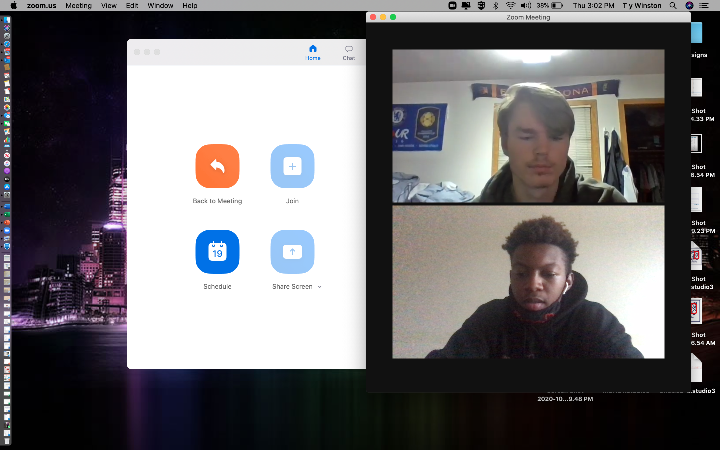Toggle Bluetooth icon in menu bar
720x450 pixels.
[x=495, y=6]
